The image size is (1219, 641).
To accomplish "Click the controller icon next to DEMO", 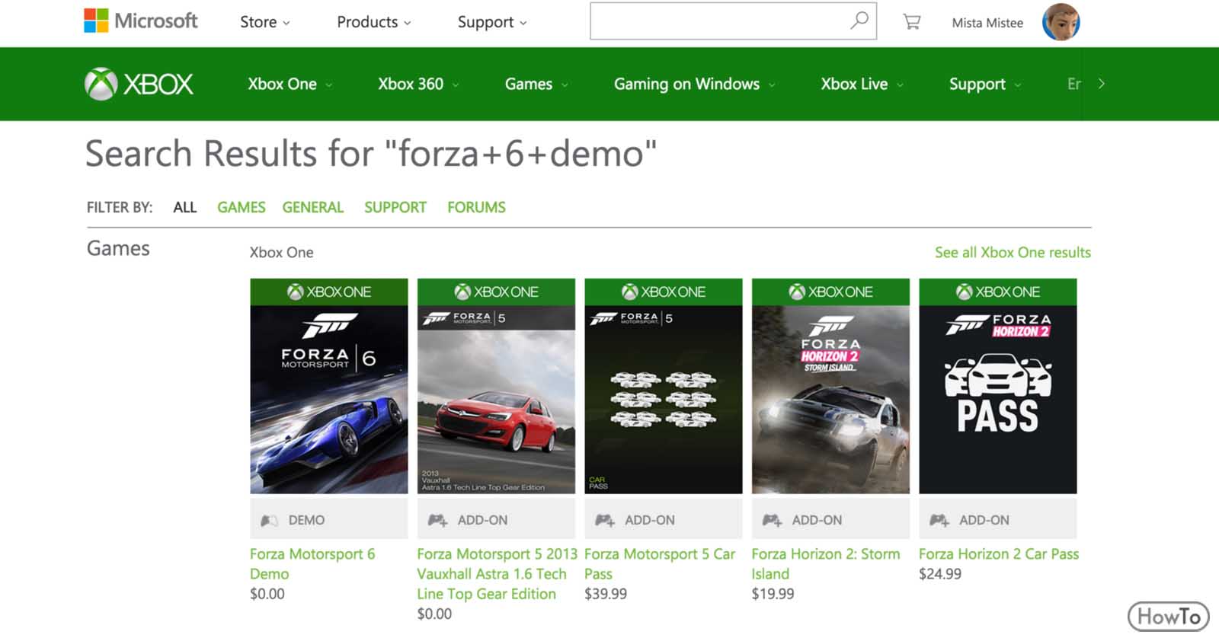I will [269, 521].
